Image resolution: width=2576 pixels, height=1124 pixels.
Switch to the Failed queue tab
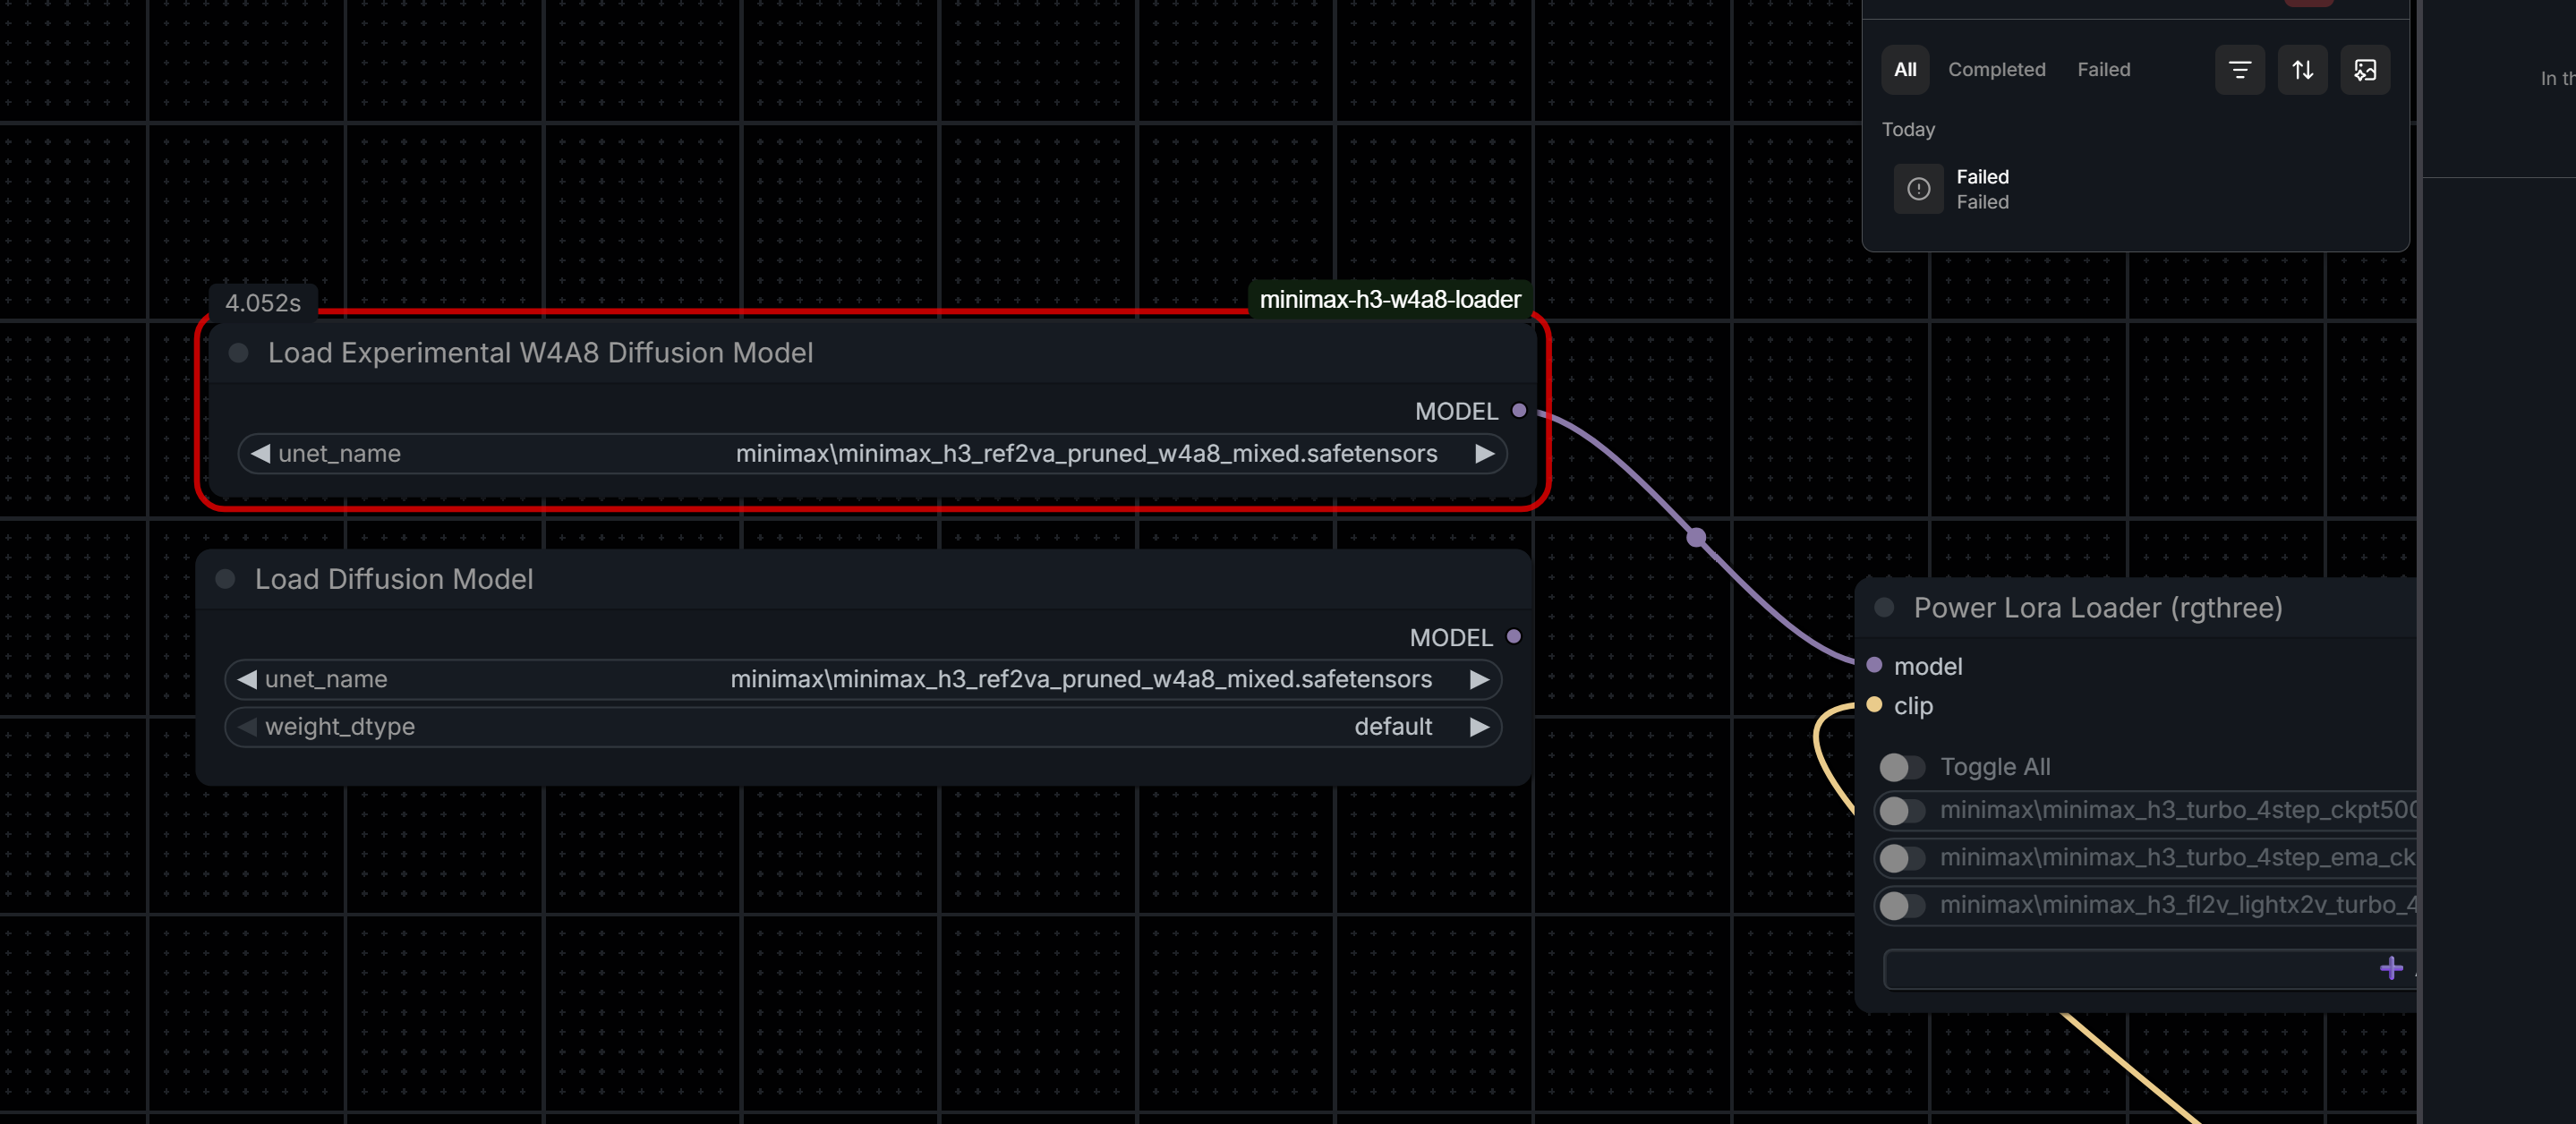pyautogui.click(x=2103, y=70)
